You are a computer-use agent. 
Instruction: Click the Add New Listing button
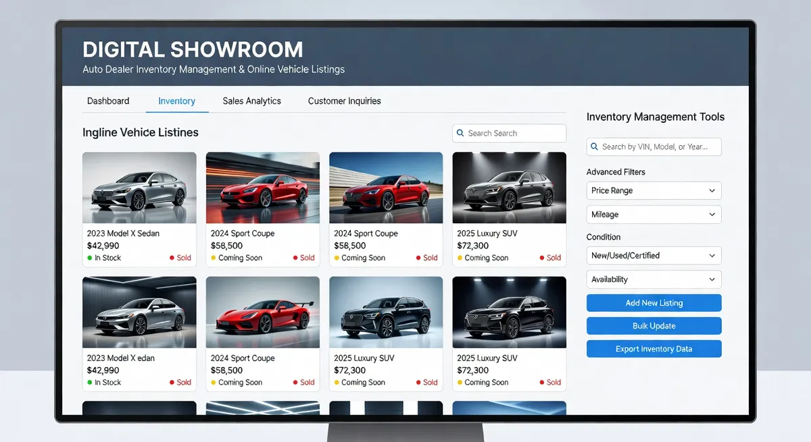pos(654,303)
